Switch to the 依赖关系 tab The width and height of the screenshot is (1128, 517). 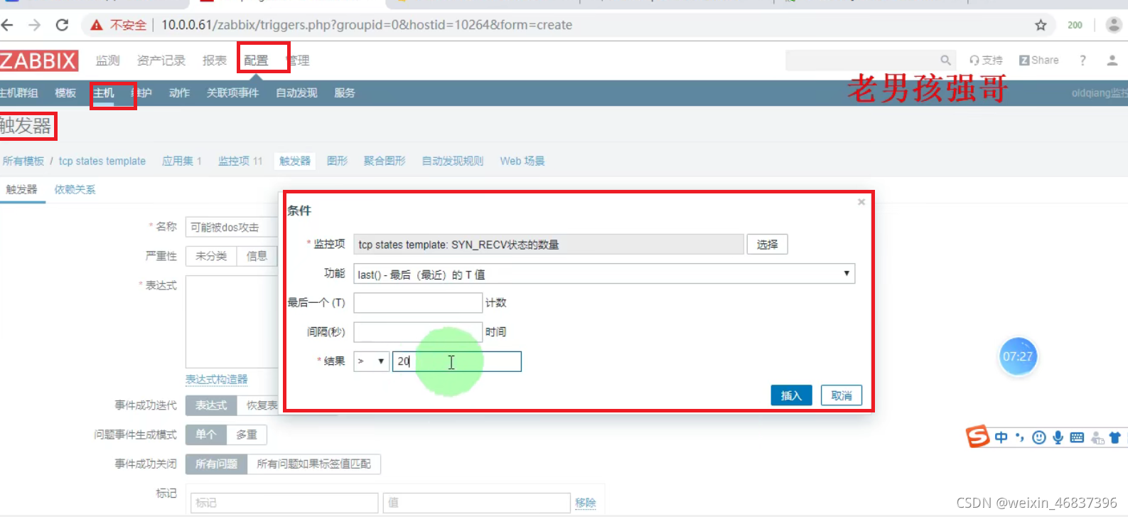[75, 190]
